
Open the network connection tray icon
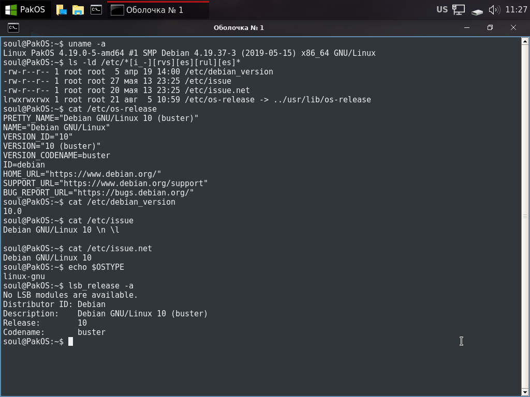pyautogui.click(x=459, y=9)
